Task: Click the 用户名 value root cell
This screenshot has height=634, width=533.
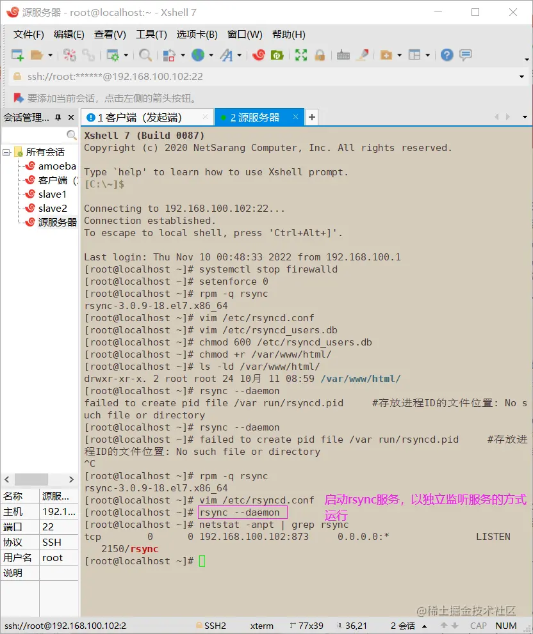Action: (59, 558)
